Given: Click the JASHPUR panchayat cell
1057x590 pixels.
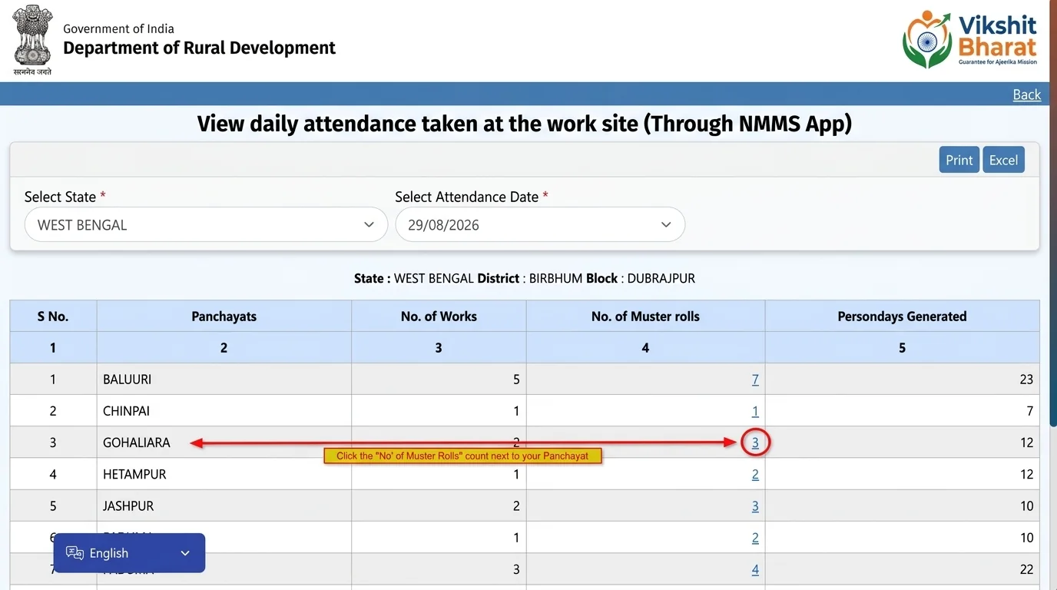Looking at the screenshot, I should (224, 506).
